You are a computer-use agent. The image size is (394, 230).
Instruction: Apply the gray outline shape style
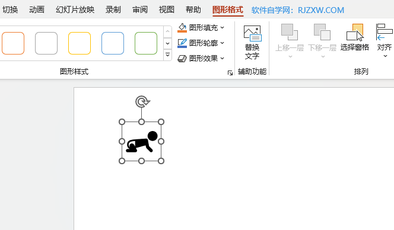pos(46,43)
